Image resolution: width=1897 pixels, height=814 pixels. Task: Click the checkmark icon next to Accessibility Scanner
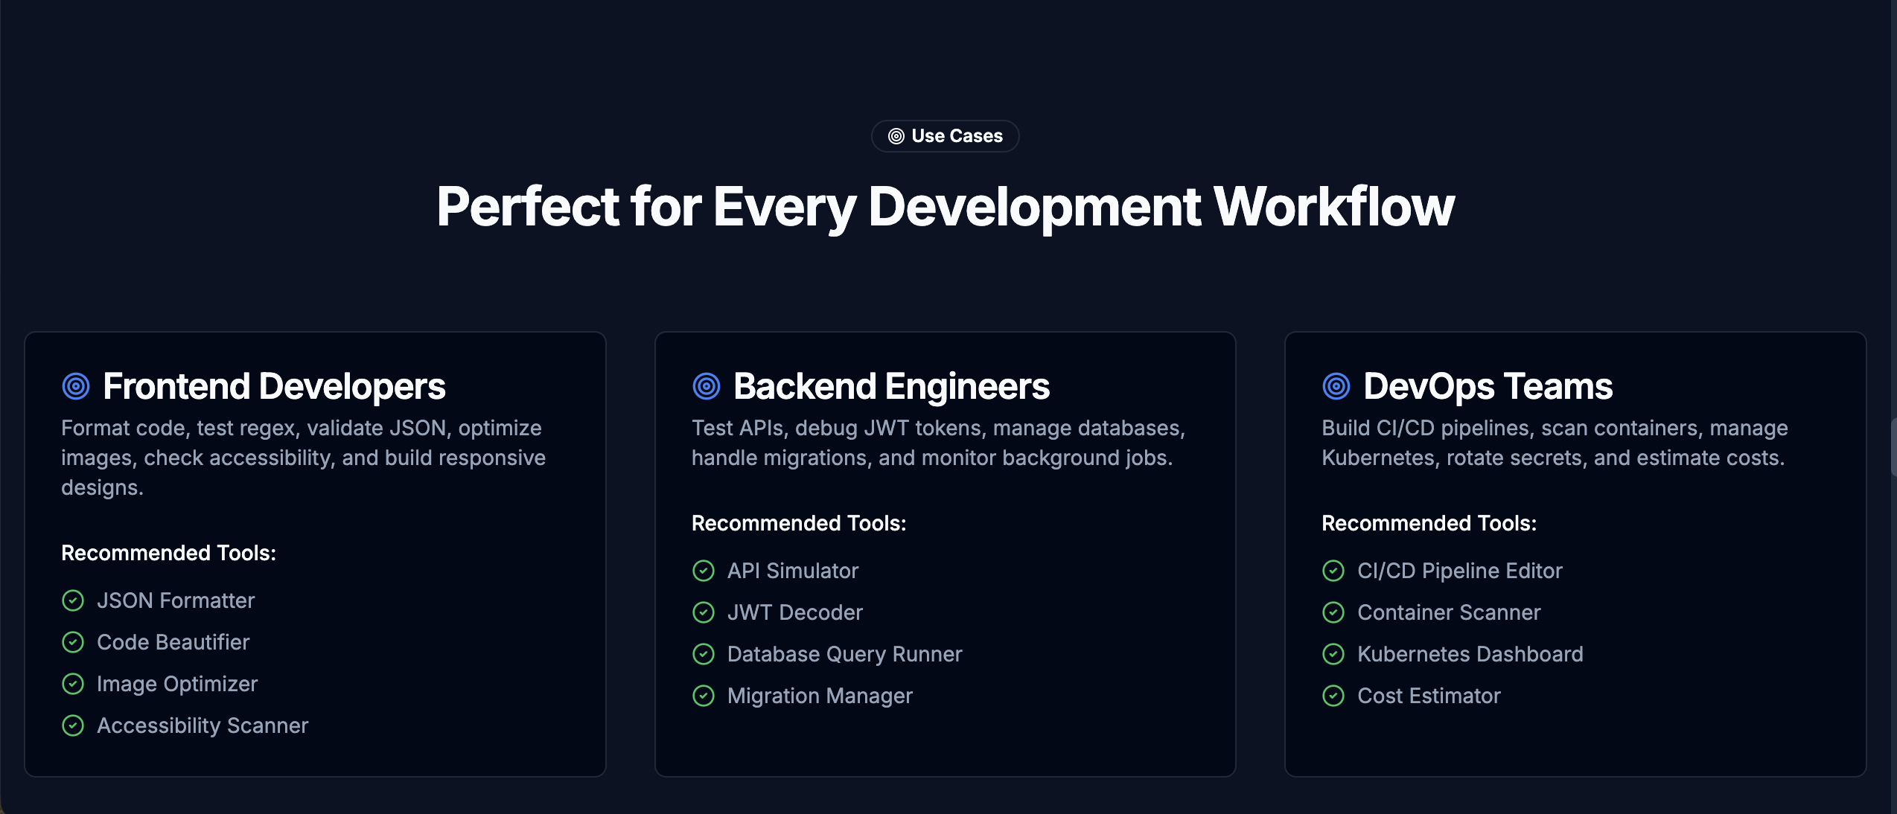(73, 725)
